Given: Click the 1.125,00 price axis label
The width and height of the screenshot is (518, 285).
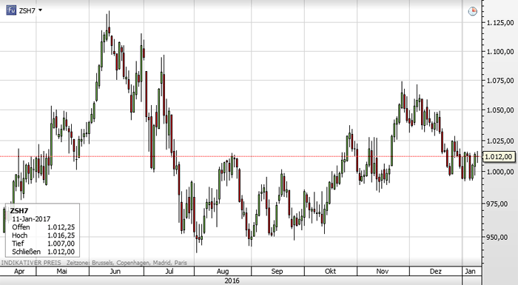Looking at the screenshot, I should tap(500, 23).
